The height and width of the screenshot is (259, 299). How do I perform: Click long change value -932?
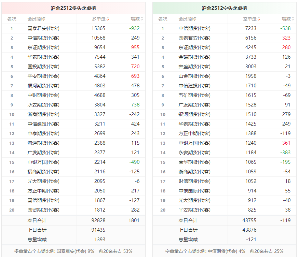point(134,28)
